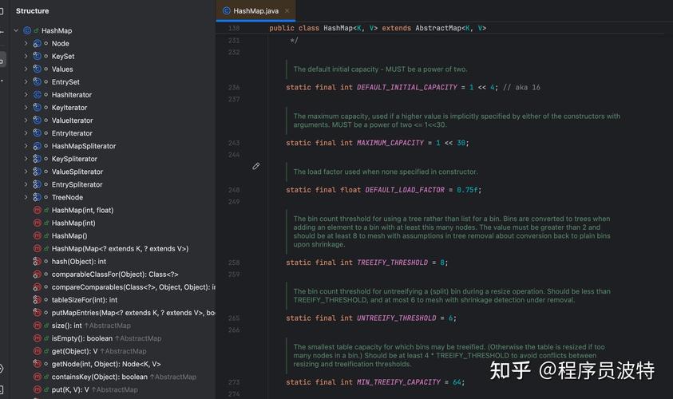Viewport: 673px width, 399px height.
Task: Expand the TreeNode class entry
Action: pos(26,197)
